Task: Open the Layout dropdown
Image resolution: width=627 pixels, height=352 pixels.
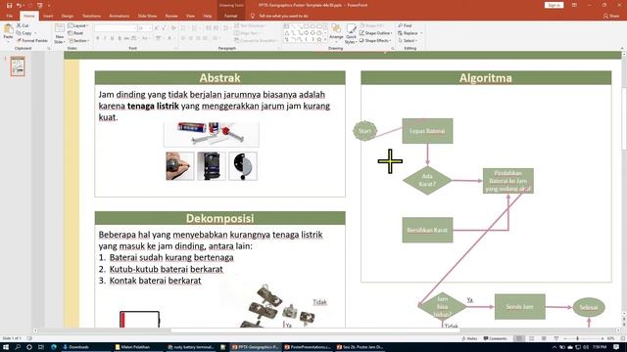Action: coord(78,25)
